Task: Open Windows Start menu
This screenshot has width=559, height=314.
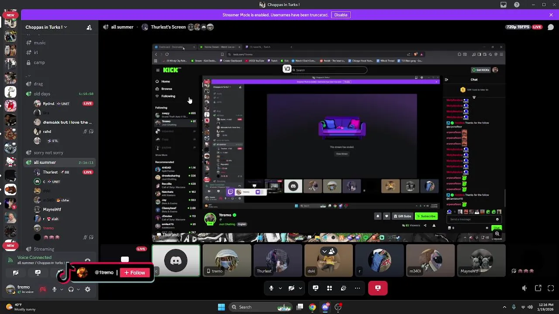Action: 221,307
